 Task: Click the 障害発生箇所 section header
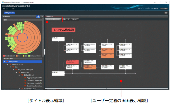tap(22, 58)
